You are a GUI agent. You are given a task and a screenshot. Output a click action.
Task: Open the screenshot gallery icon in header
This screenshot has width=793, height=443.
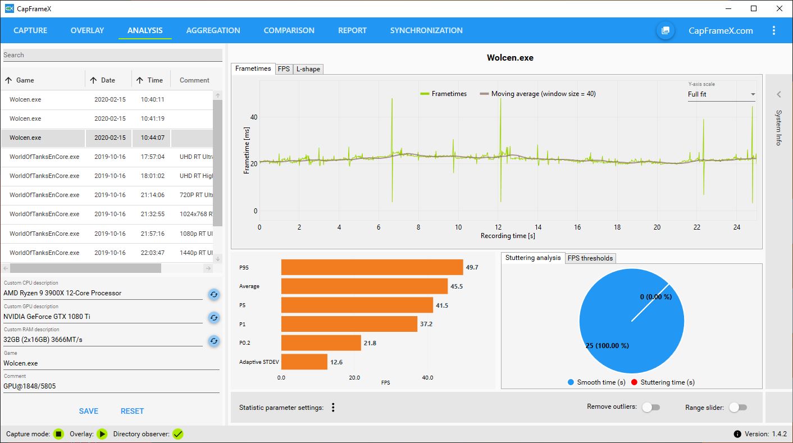[x=665, y=30]
